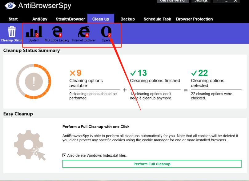Click the "Cleaning options available" label
This screenshot has height=181, width=249.
click(86, 83)
